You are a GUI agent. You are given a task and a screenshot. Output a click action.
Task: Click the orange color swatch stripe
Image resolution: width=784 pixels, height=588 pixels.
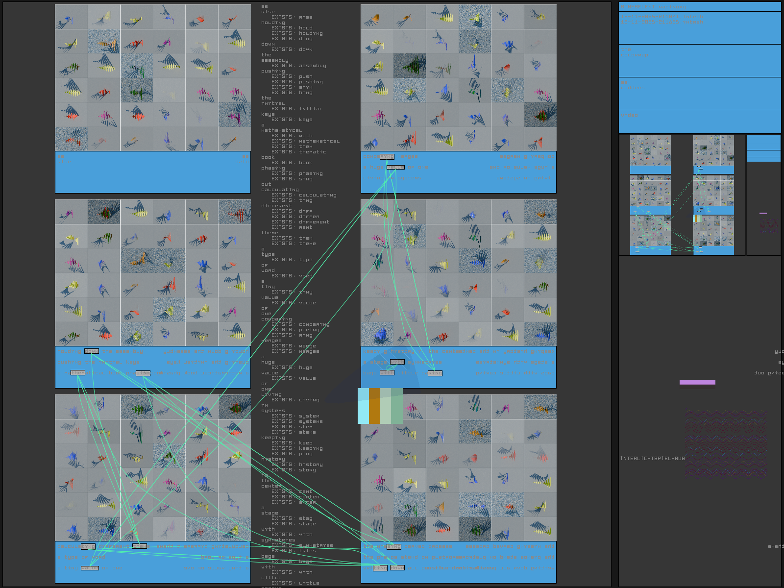click(374, 406)
